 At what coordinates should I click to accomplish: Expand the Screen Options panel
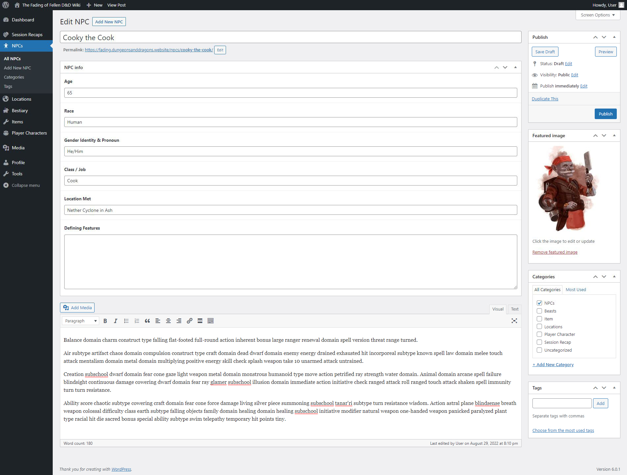pyautogui.click(x=598, y=15)
